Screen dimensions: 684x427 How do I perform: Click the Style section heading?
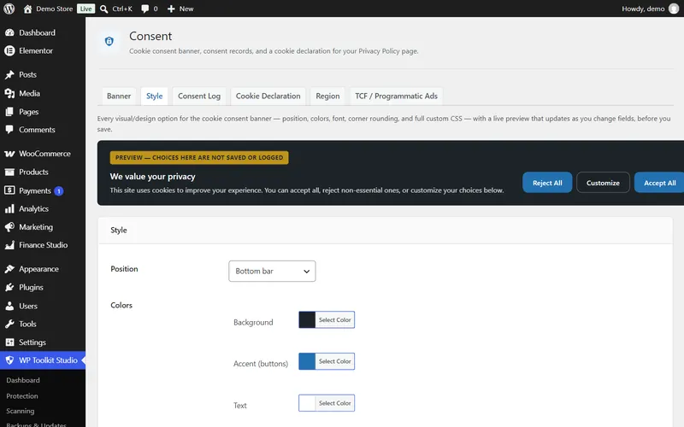pyautogui.click(x=119, y=230)
